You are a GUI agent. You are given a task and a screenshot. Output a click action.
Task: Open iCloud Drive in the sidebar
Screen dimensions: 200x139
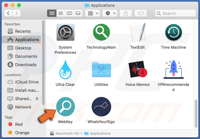click(21, 82)
